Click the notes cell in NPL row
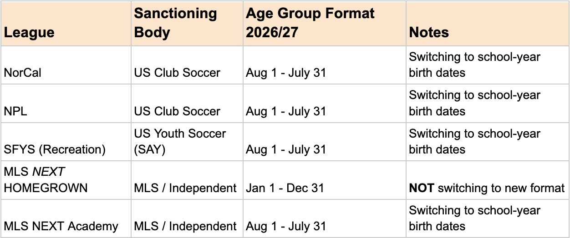The width and height of the screenshot is (570, 238). pyautogui.click(x=488, y=103)
